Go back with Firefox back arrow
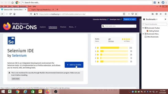 click(2, 14)
